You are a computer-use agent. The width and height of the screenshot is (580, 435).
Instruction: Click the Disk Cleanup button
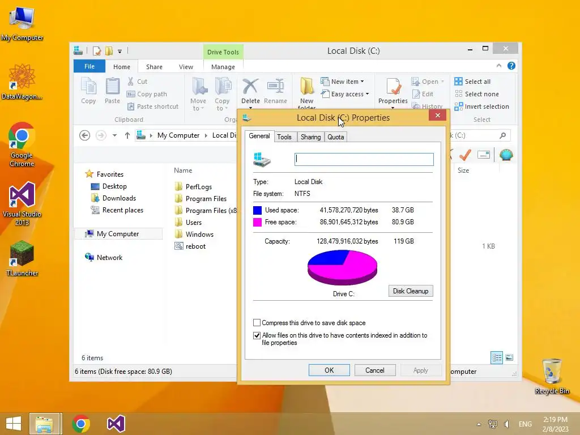point(411,291)
